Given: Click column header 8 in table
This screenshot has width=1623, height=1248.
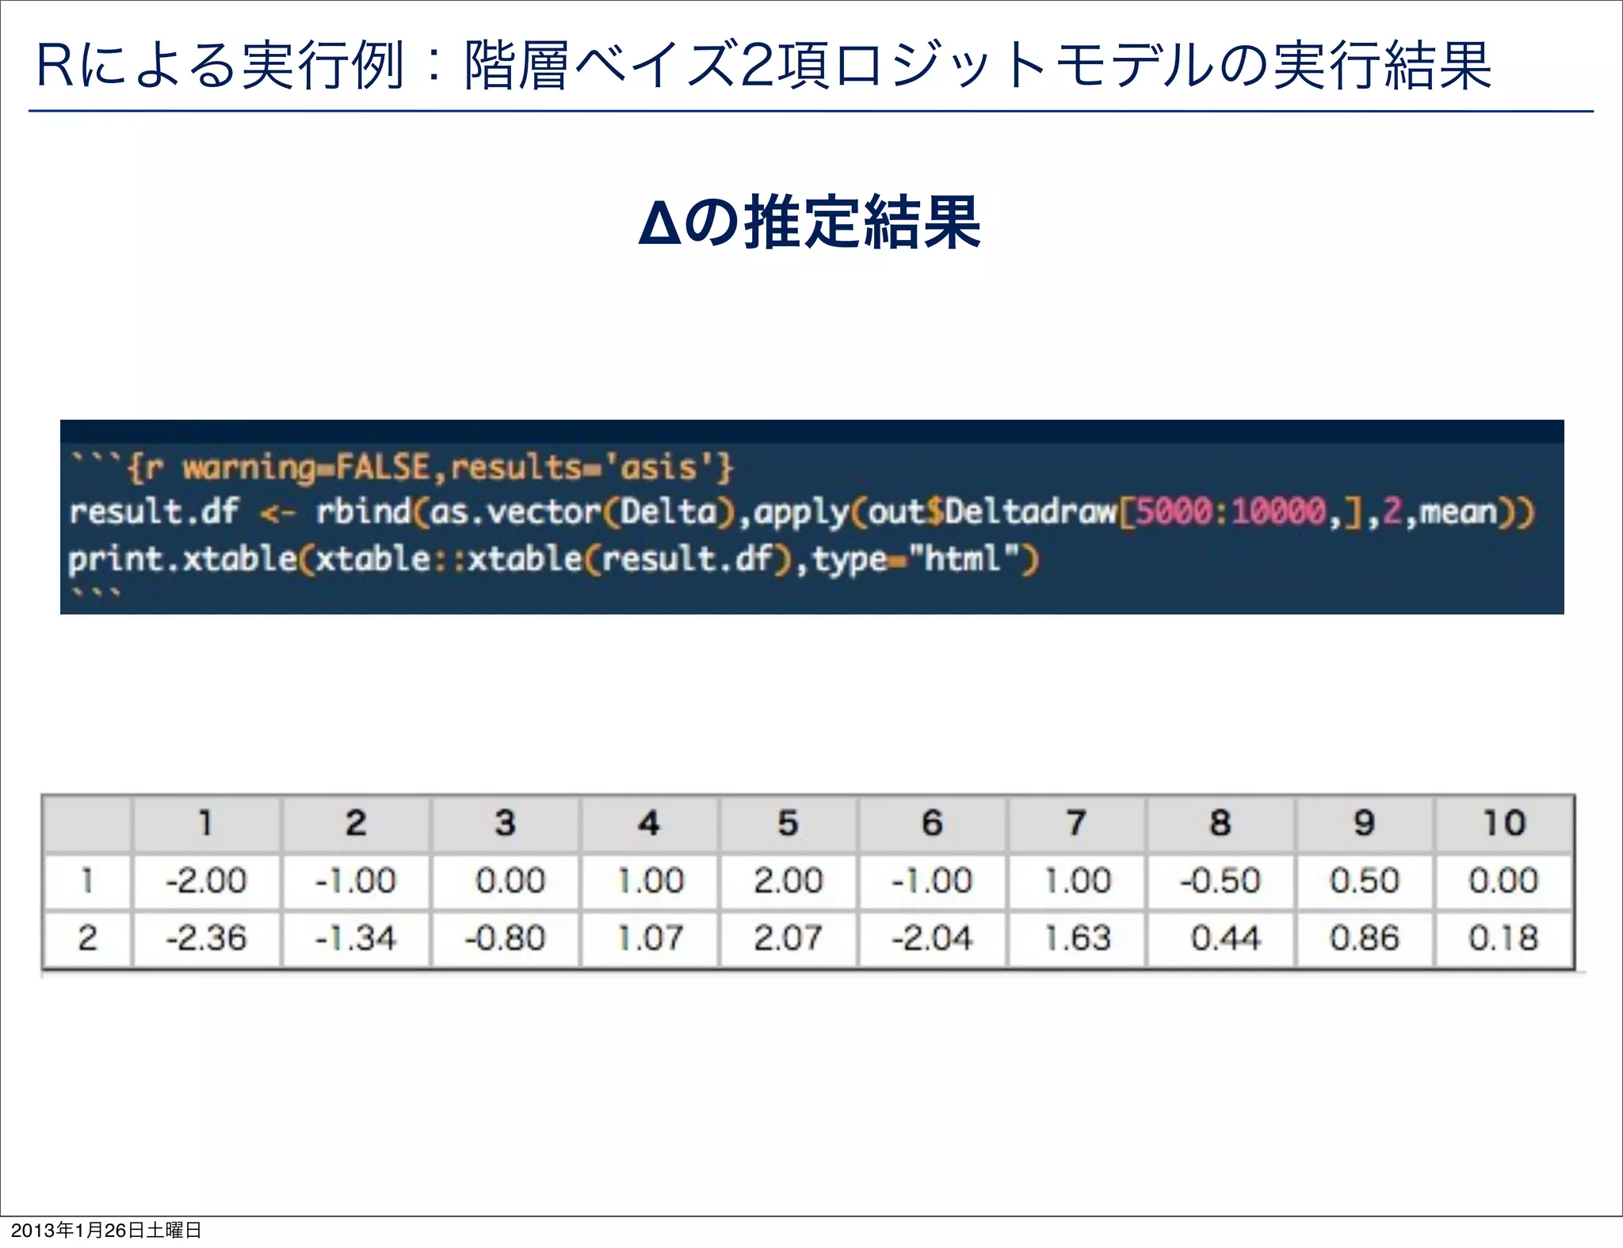Looking at the screenshot, I should (x=1220, y=824).
